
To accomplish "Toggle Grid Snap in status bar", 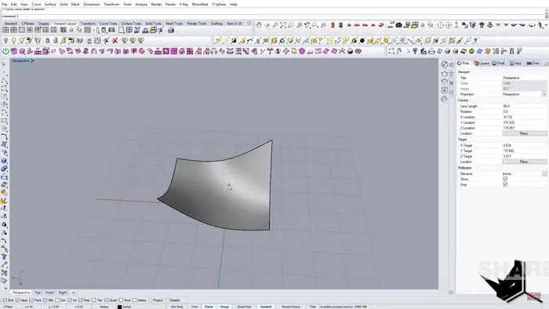I will pyautogui.click(x=176, y=307).
